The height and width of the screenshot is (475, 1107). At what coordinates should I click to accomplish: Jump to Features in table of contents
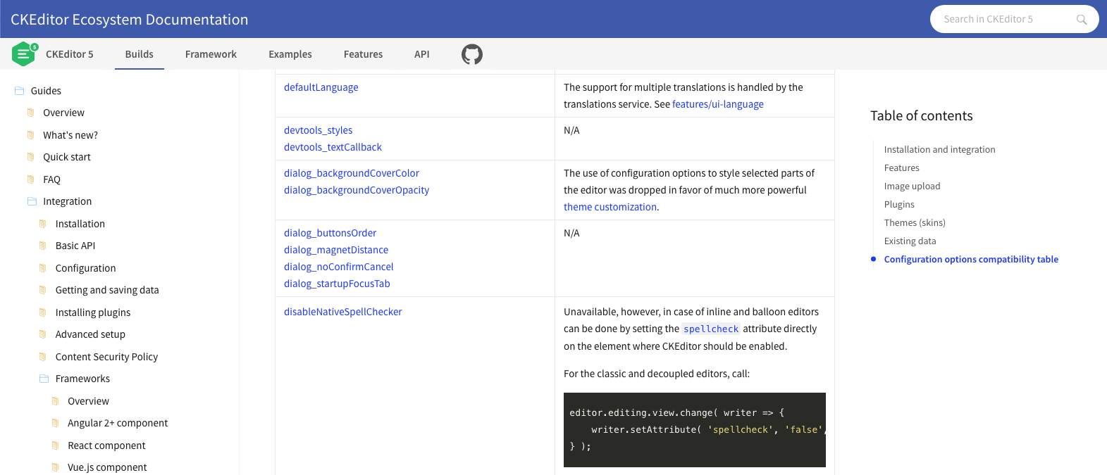901,167
